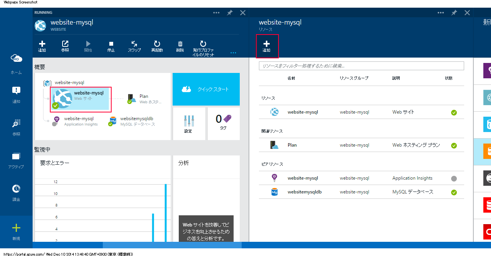Select websitemysqldb MySQL node in 概要
This screenshot has width=491, height=256.
tap(132, 121)
